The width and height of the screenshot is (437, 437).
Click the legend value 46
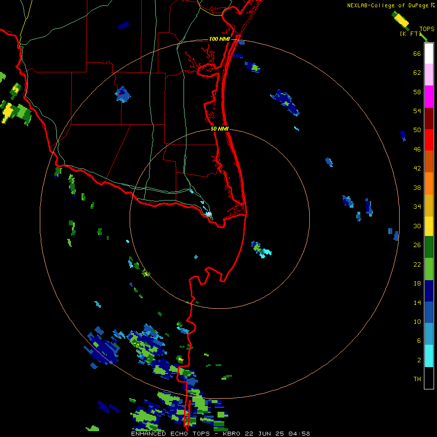[x=417, y=150]
